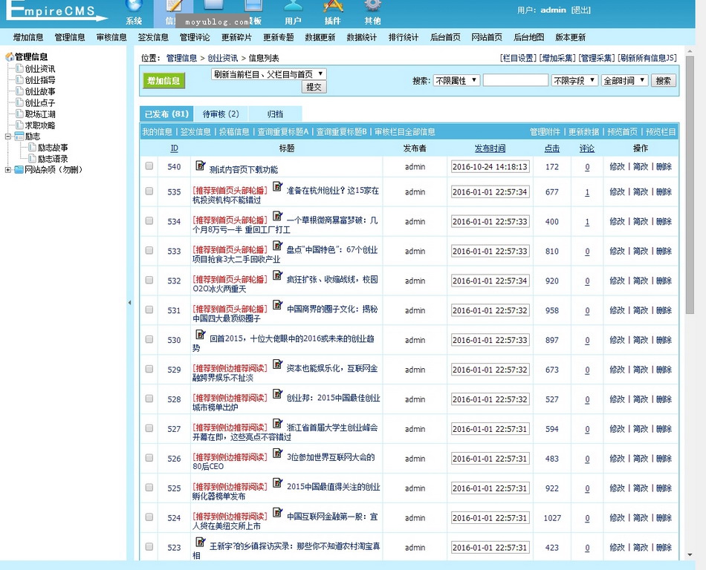Click the 管理信息 home icon in sidebar

(10, 56)
